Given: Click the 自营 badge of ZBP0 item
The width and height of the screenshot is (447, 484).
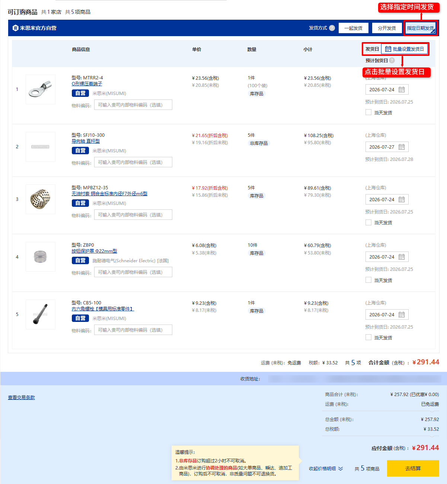Looking at the screenshot, I should (80, 260).
